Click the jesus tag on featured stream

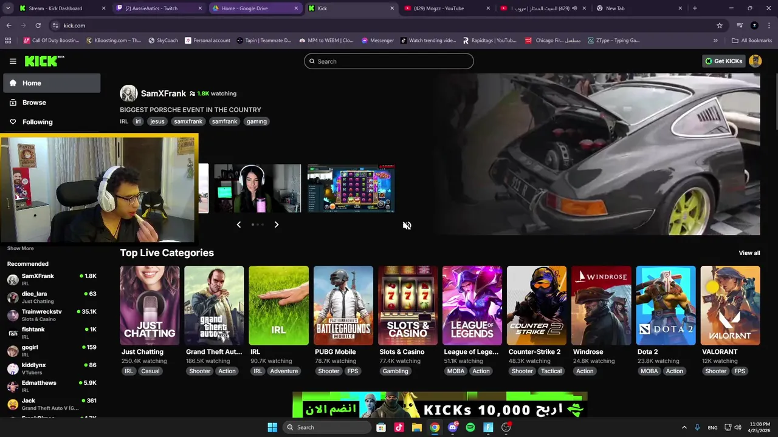[x=157, y=121]
